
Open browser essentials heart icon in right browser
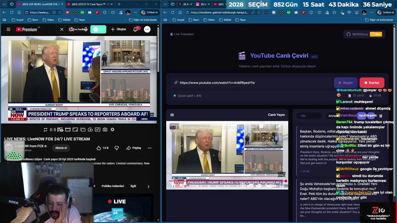tap(349, 12)
